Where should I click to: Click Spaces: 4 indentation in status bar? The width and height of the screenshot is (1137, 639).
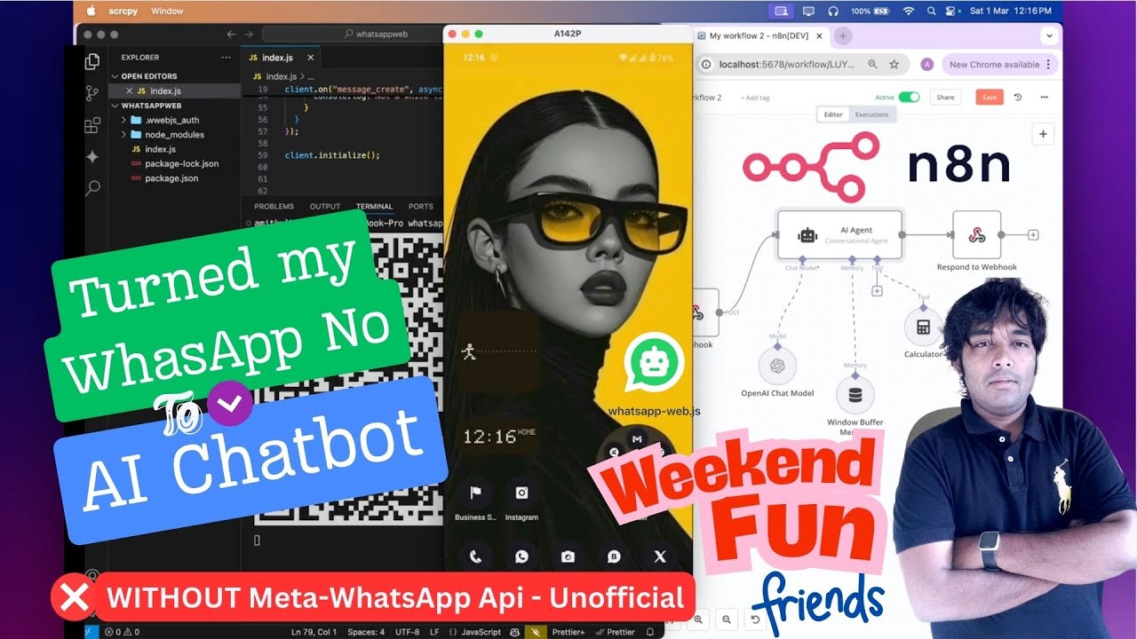pos(366,632)
